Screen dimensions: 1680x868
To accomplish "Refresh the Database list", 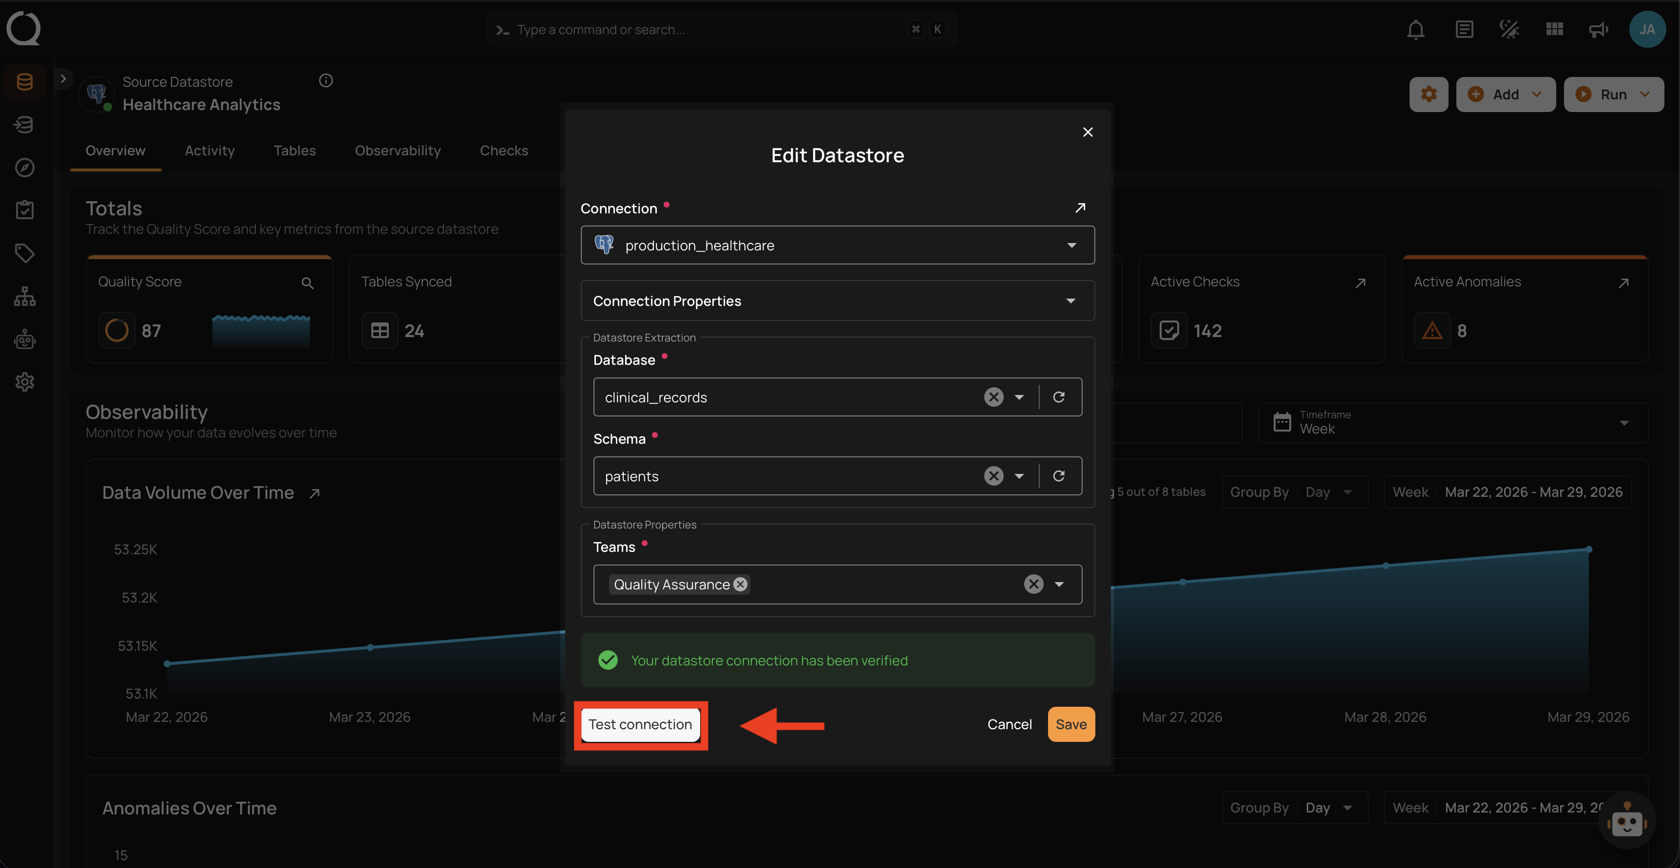I will click(x=1058, y=397).
